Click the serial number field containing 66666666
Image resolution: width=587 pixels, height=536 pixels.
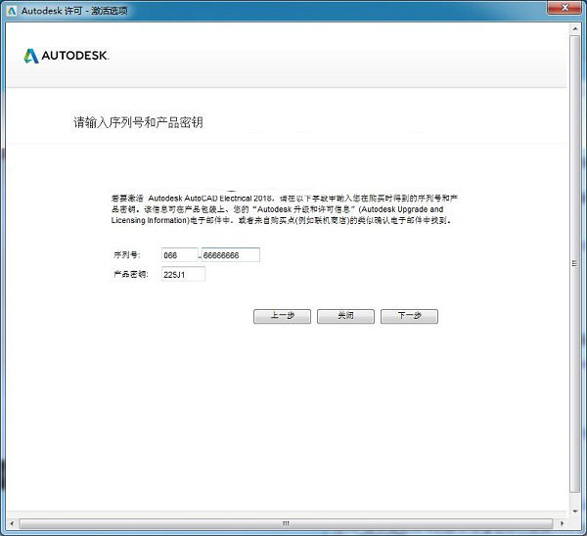pos(230,255)
